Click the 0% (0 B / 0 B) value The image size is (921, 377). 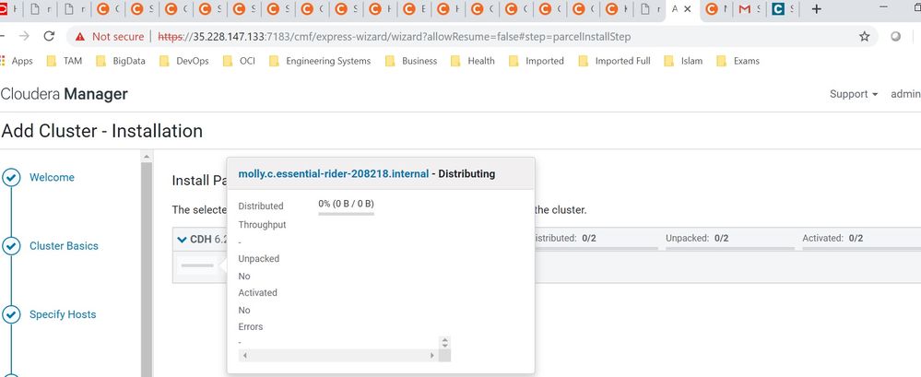[346, 204]
